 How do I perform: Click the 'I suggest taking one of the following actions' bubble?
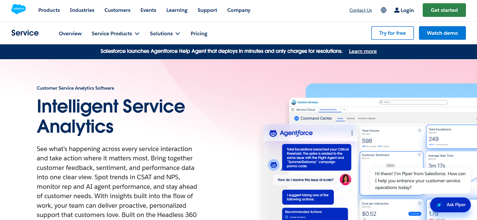[x=308, y=197]
